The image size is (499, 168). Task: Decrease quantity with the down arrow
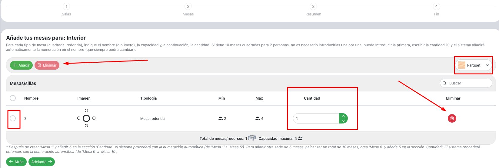(x=343, y=121)
